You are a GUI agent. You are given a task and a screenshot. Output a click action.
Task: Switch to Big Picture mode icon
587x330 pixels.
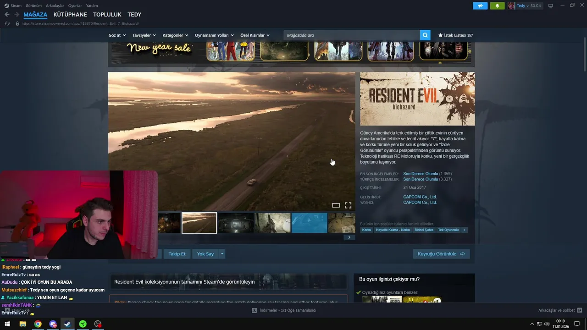[550, 6]
